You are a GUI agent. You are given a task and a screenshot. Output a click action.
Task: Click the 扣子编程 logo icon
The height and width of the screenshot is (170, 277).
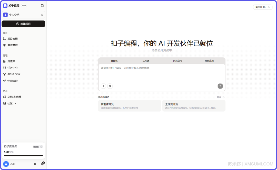pyautogui.click(x=5, y=6)
